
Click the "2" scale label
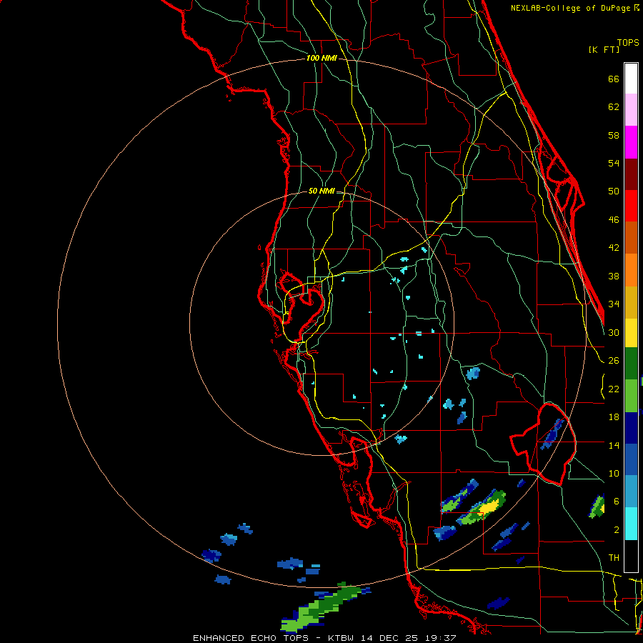point(616,530)
